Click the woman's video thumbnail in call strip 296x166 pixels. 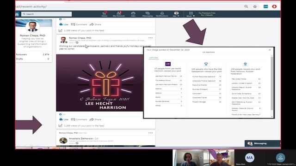pos(188,158)
